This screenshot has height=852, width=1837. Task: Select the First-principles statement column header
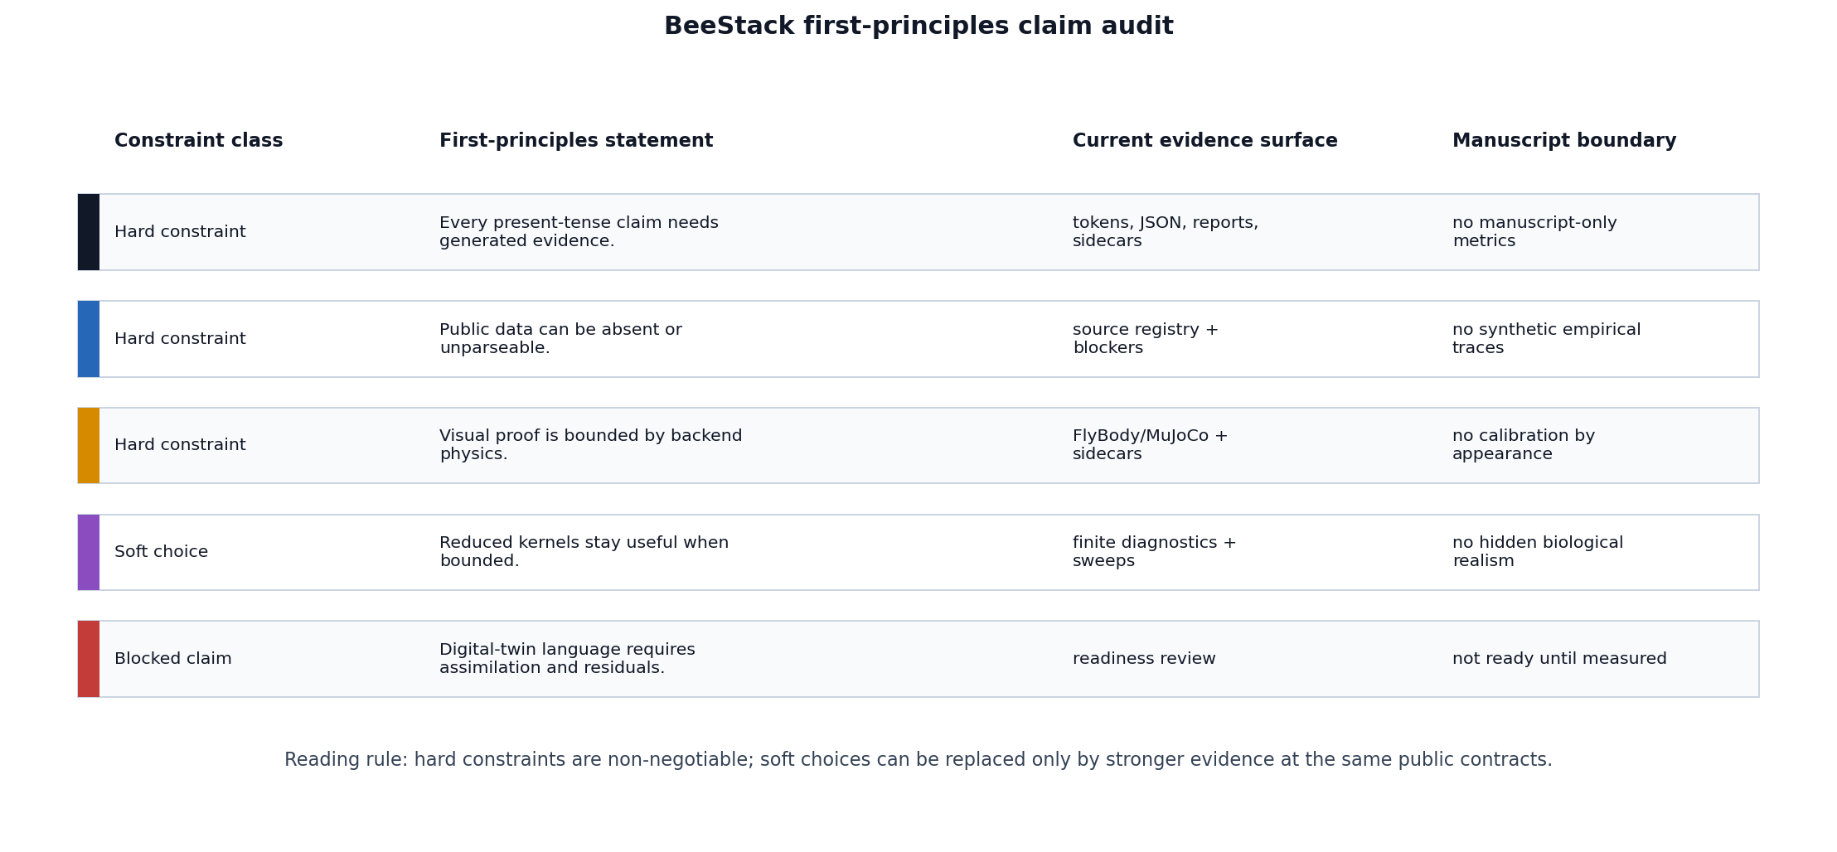[576, 141]
